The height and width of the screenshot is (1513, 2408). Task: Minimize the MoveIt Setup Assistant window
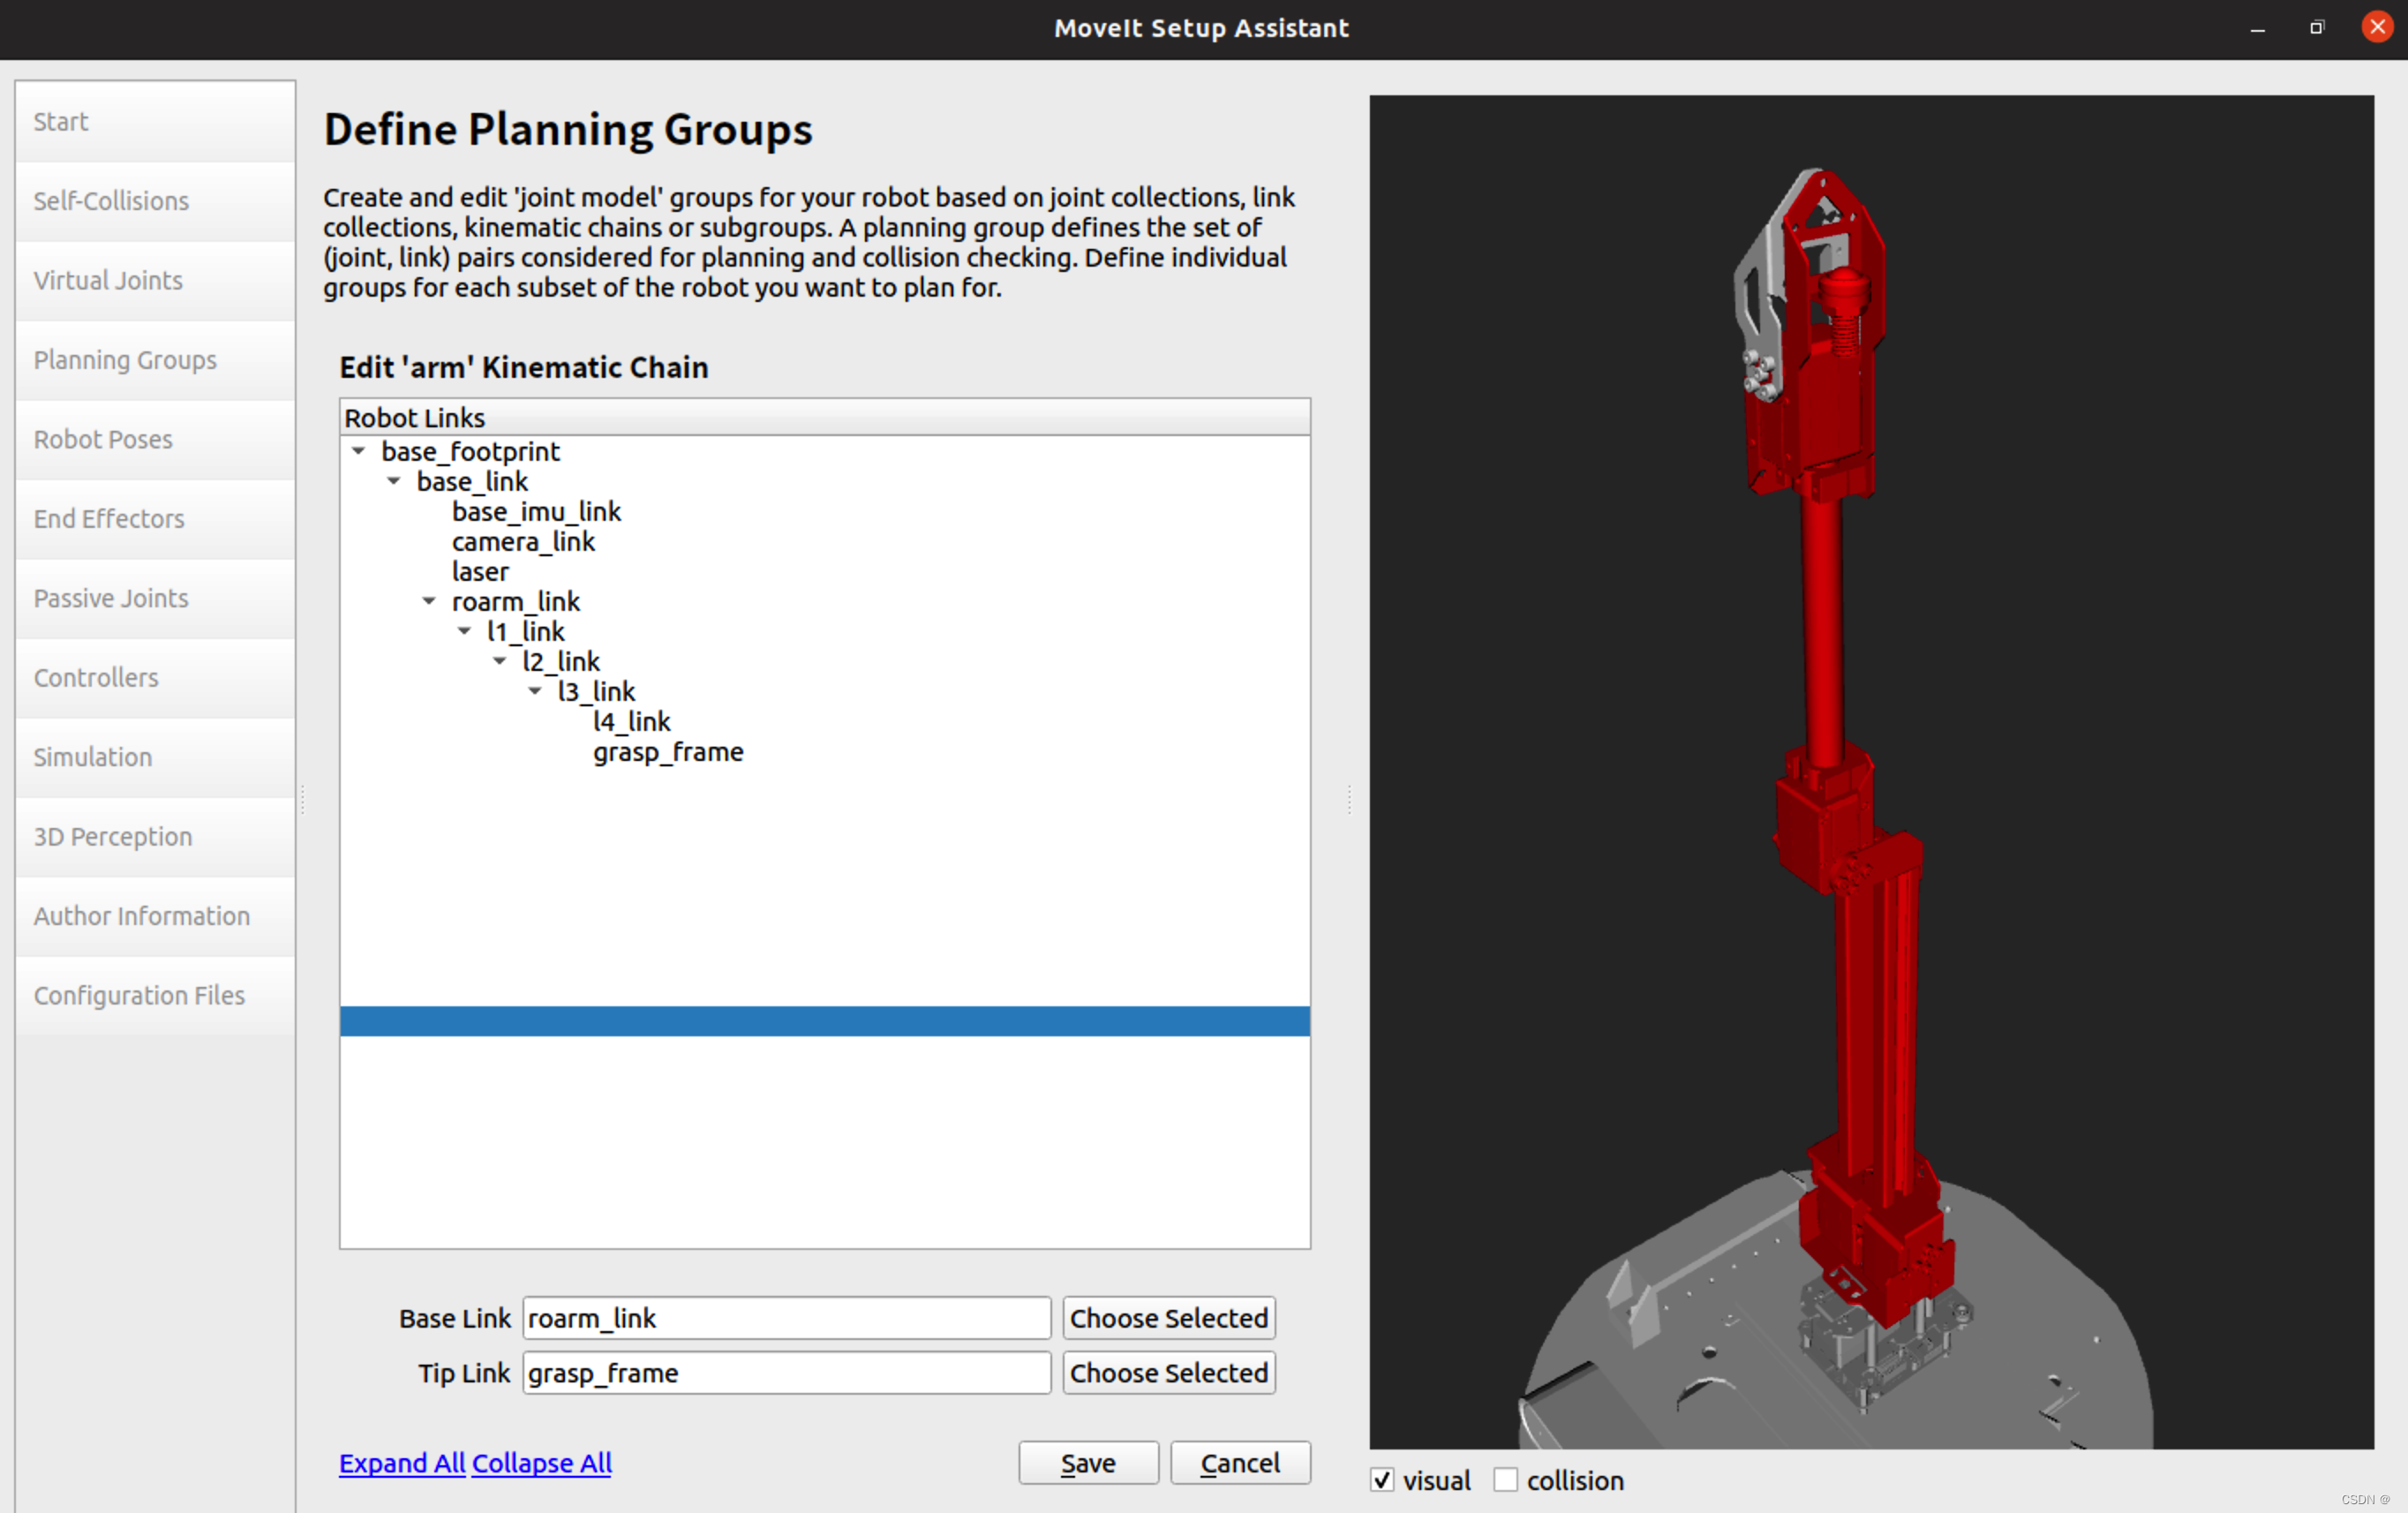2257,29
